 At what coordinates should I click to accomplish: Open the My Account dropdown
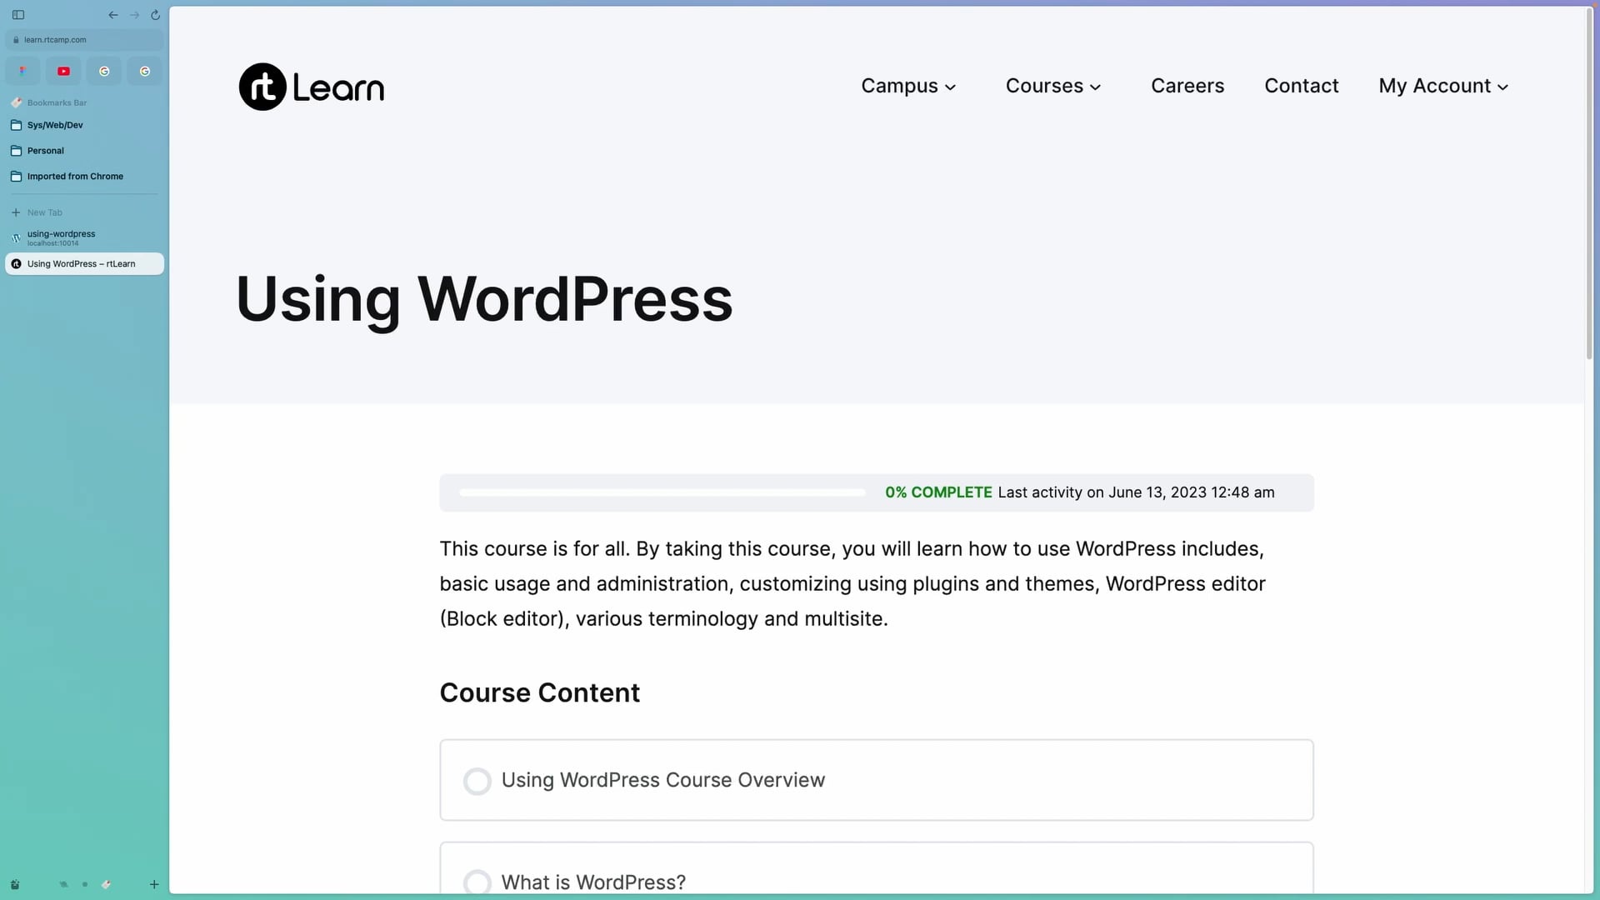(1443, 86)
